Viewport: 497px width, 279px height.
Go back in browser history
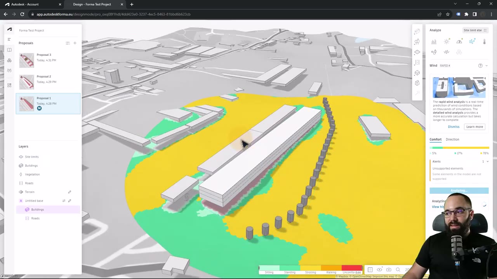point(5,14)
